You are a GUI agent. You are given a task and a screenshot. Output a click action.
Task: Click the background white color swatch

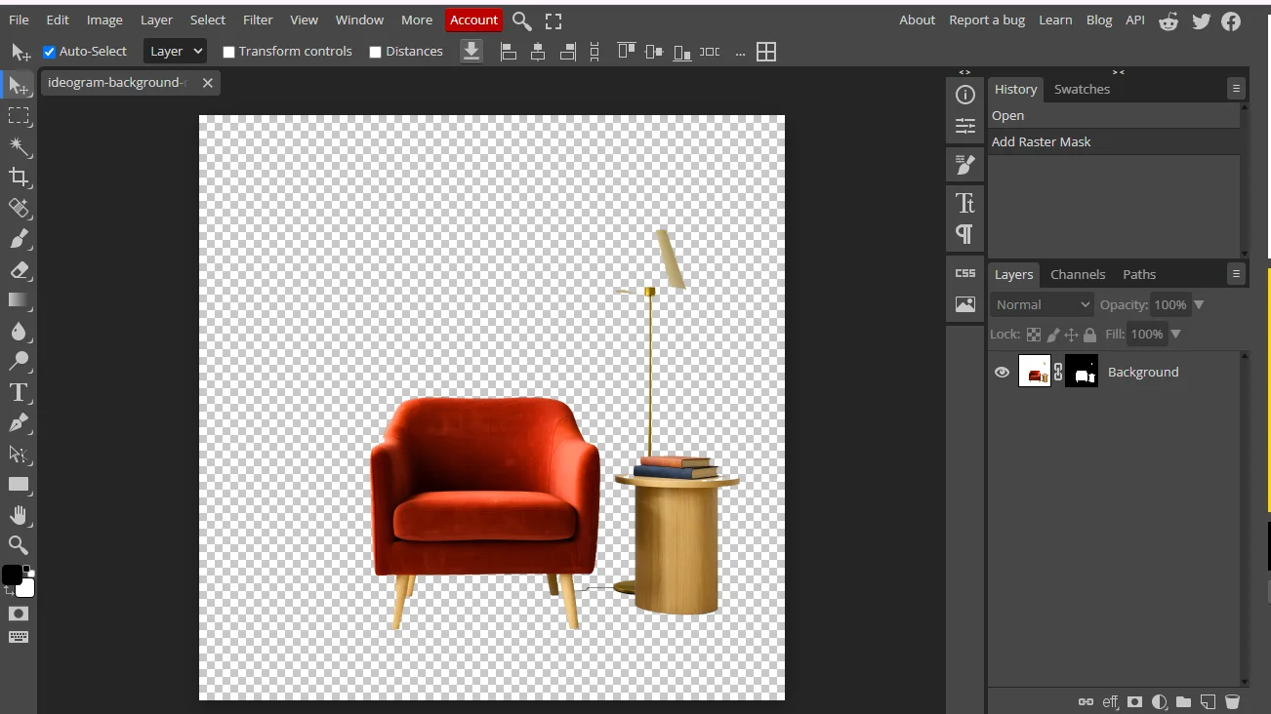(x=27, y=588)
